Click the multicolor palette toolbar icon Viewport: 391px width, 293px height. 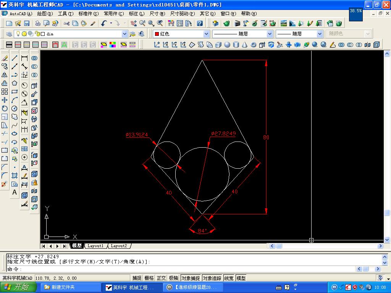click(x=113, y=45)
